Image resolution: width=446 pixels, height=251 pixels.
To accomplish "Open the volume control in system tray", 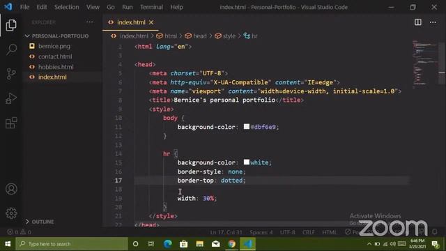I will point(393,244).
